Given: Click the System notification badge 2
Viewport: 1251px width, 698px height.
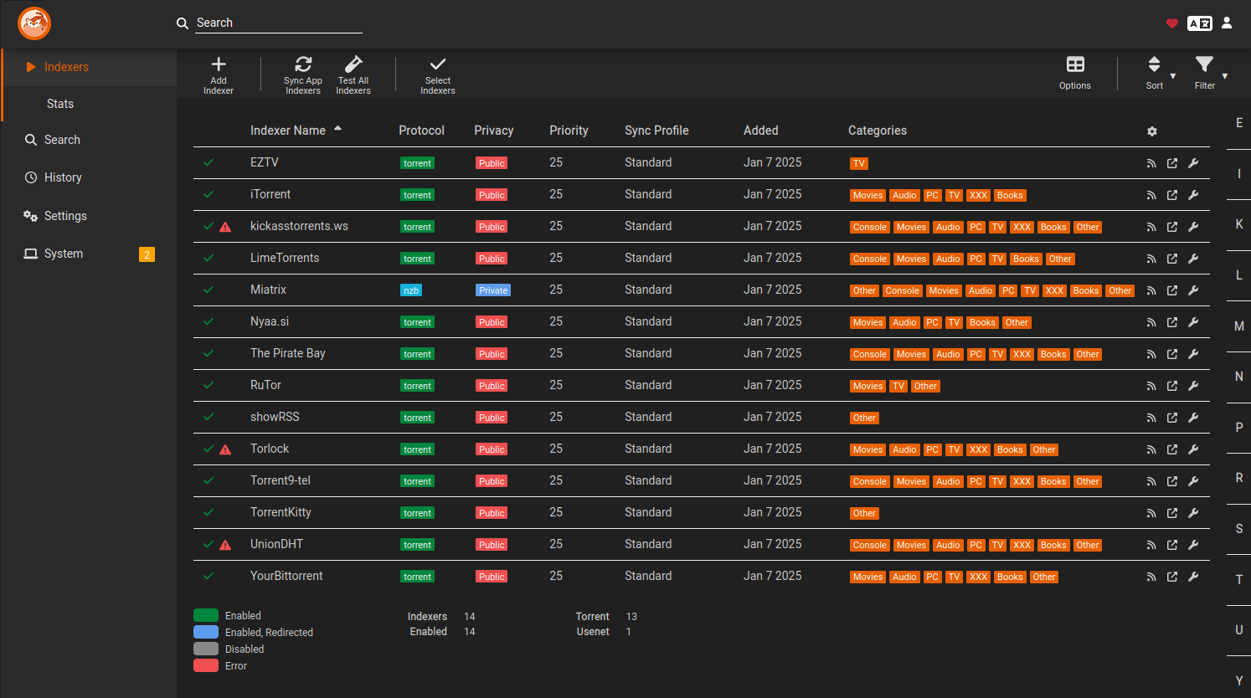Looking at the screenshot, I should (x=147, y=254).
